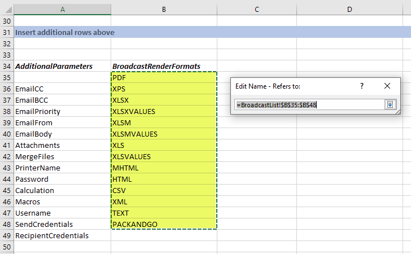Select the XLS cell
411x254 pixels.
click(164, 145)
